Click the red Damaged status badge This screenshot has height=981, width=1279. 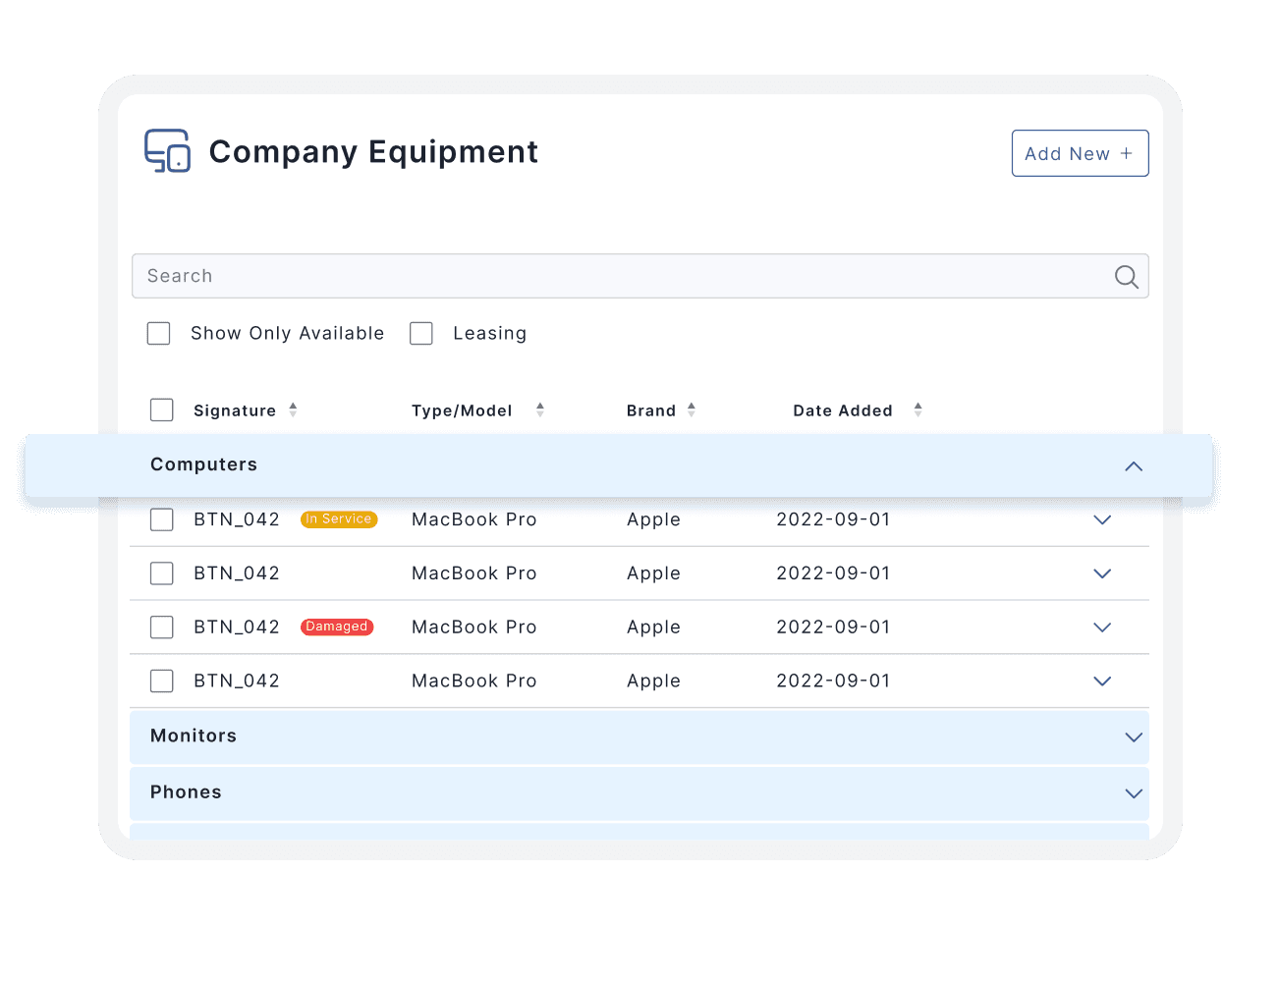[337, 627]
